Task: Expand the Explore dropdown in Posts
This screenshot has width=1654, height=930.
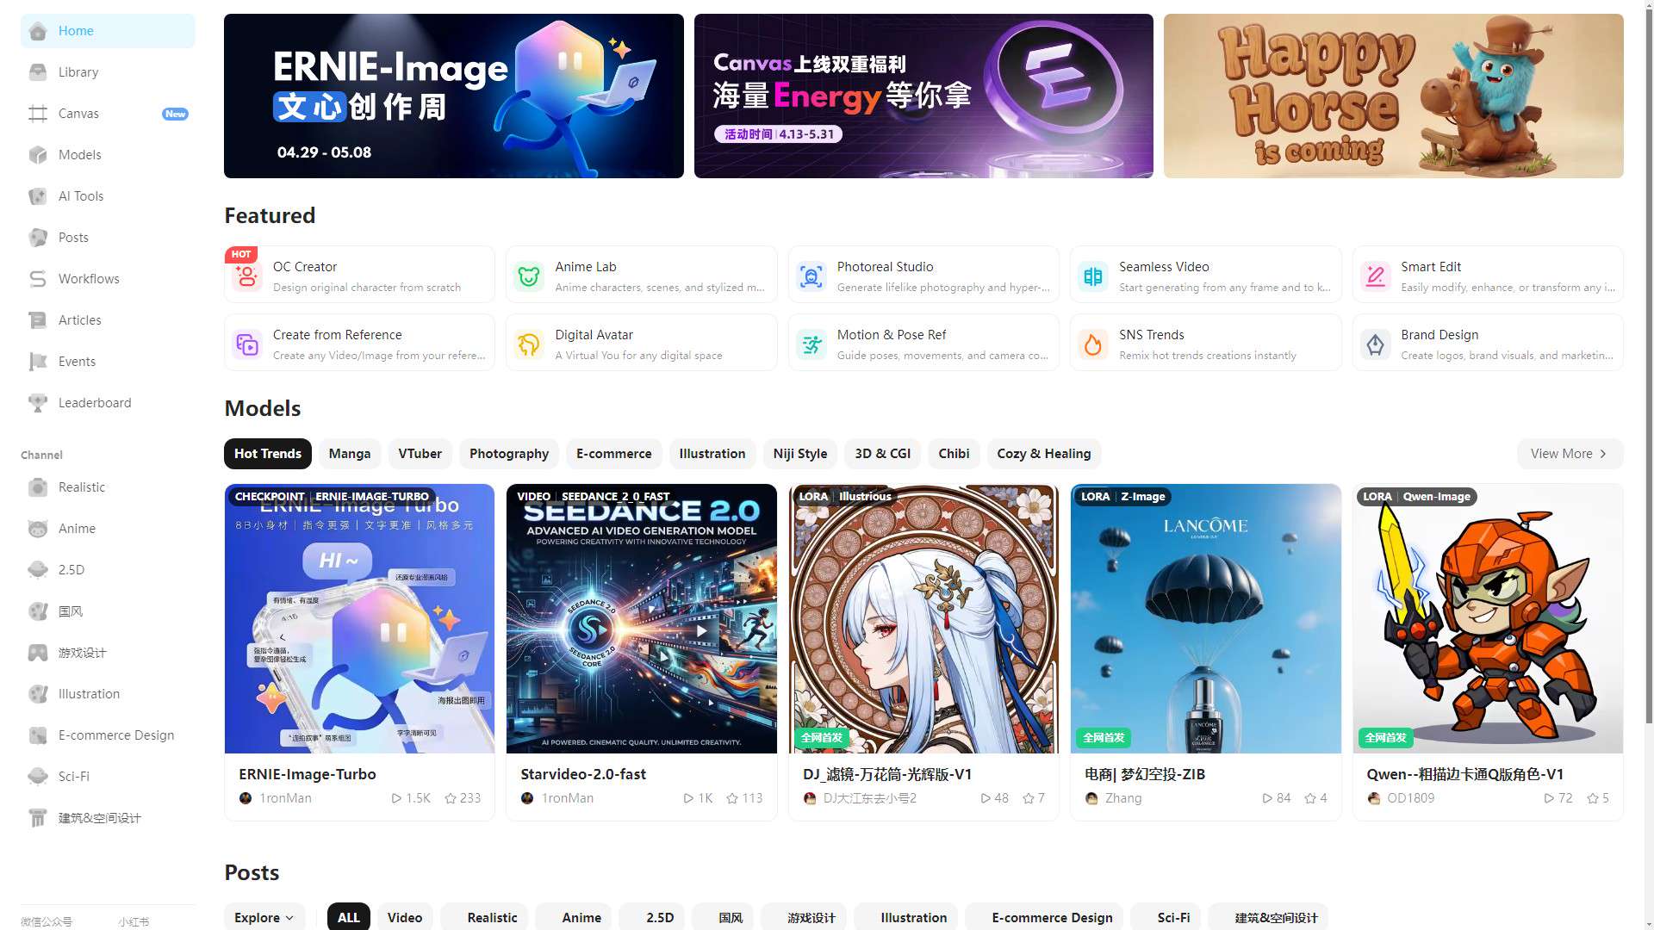Action: (264, 917)
